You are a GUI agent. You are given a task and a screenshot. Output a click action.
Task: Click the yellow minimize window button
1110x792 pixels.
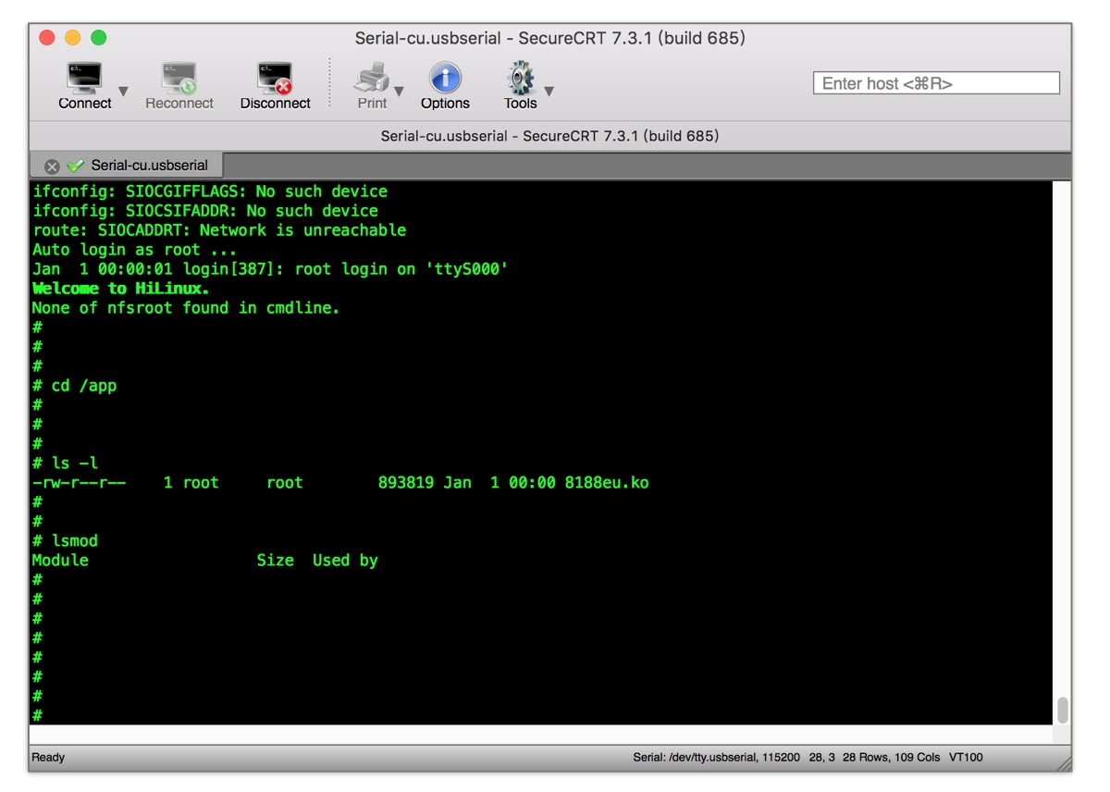coord(73,38)
